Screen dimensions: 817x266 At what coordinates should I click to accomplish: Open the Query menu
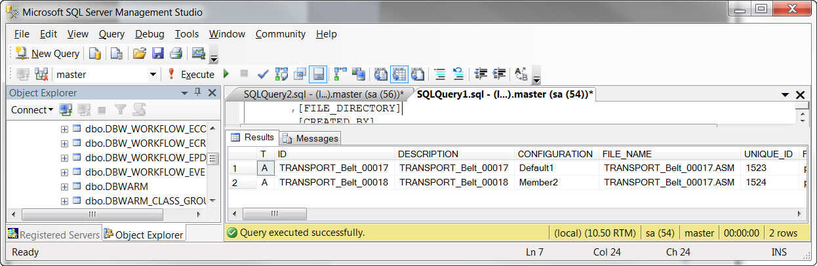[x=111, y=34]
